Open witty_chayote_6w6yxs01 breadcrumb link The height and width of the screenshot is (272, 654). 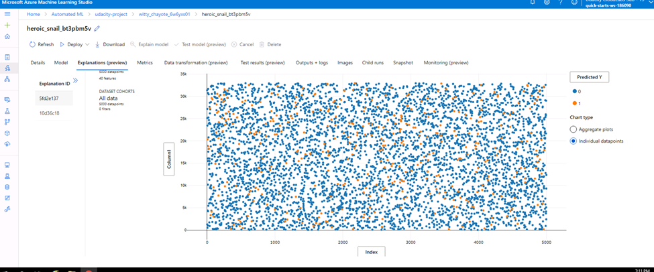(x=164, y=14)
